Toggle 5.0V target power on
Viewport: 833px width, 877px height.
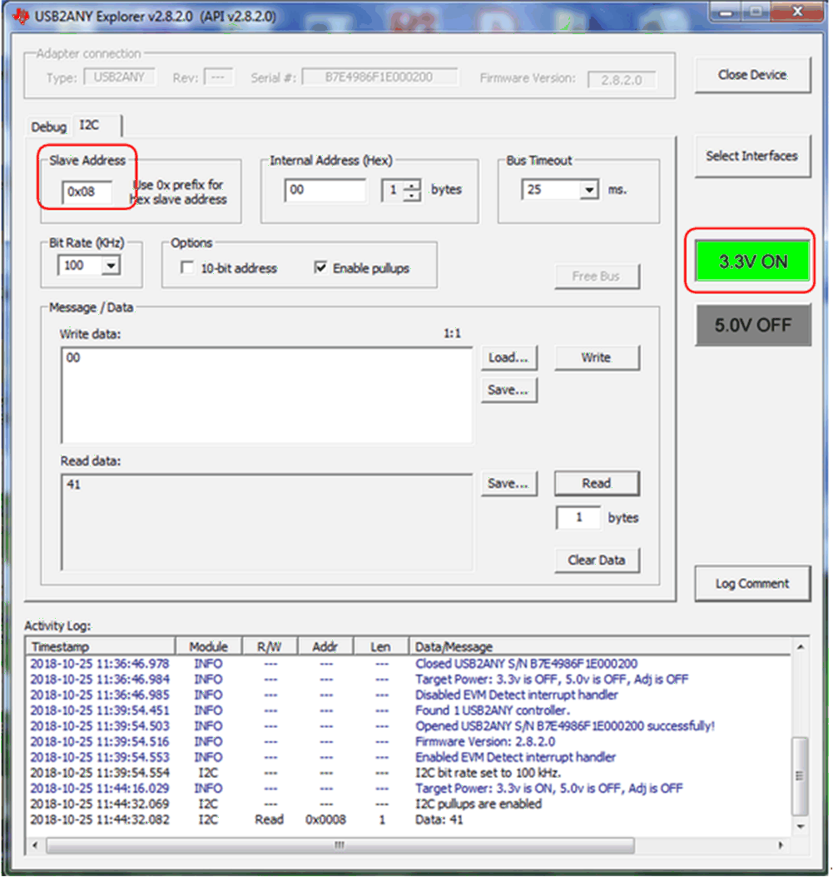(x=751, y=325)
